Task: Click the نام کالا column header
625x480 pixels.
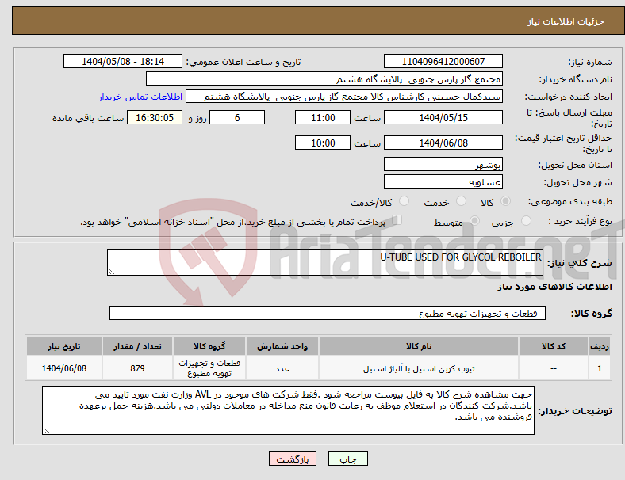Action: click(419, 346)
